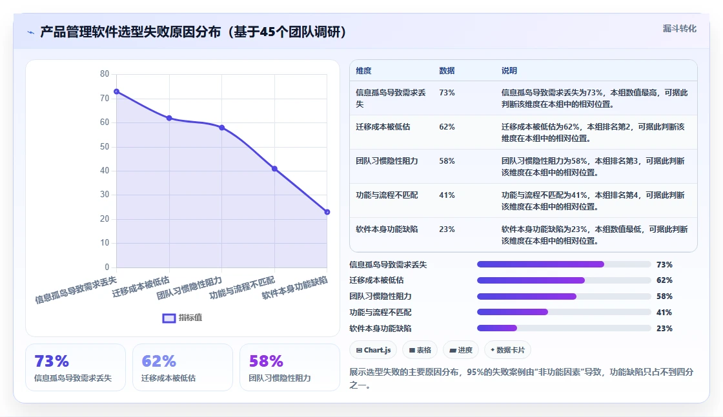Click the description mentioning 本组数值最高

click(x=595, y=99)
